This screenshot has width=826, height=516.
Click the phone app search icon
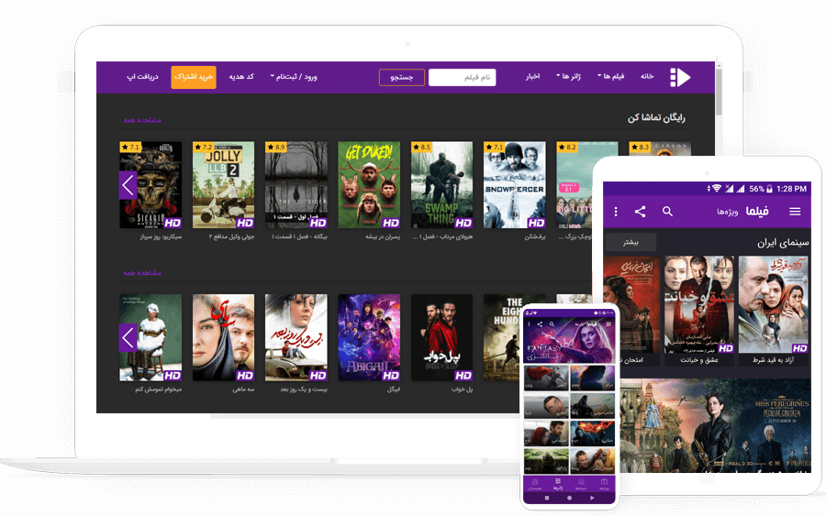coord(552,324)
